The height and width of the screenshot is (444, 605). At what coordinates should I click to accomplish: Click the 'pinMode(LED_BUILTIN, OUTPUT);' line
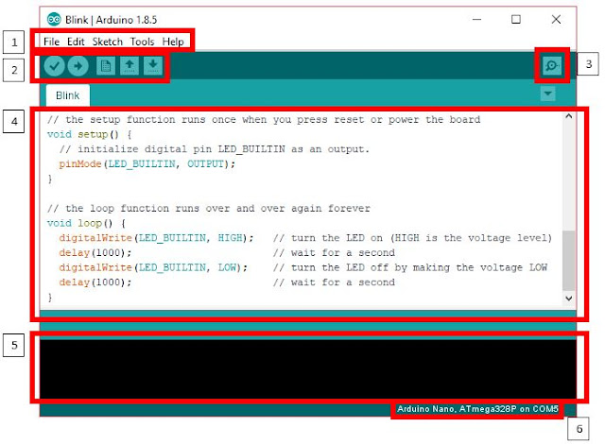click(x=147, y=164)
